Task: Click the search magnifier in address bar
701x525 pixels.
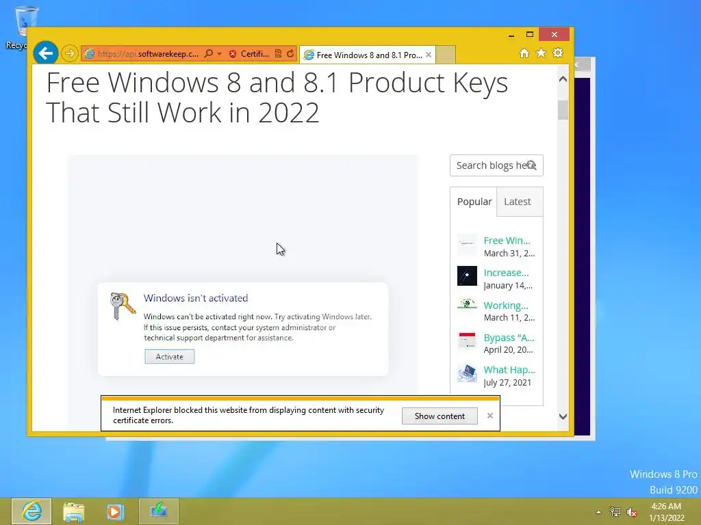Action: tap(208, 53)
